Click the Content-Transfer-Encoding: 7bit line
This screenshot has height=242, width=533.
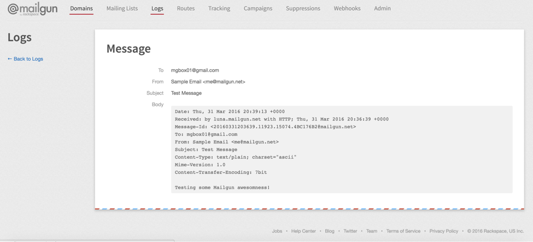pyautogui.click(x=221, y=172)
